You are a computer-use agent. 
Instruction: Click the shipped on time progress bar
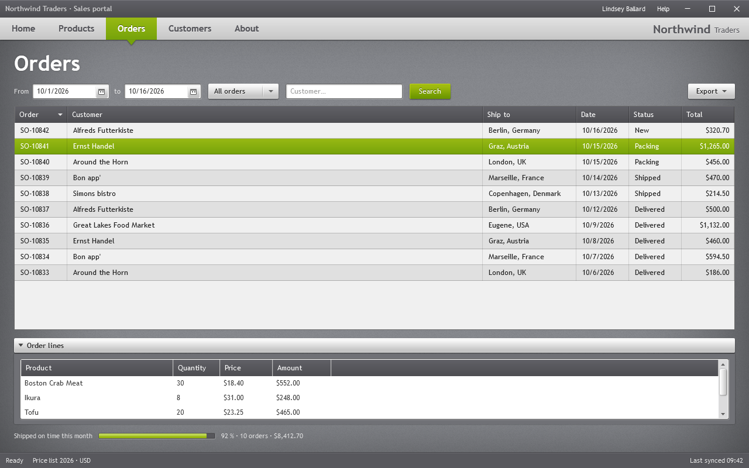pyautogui.click(x=157, y=436)
